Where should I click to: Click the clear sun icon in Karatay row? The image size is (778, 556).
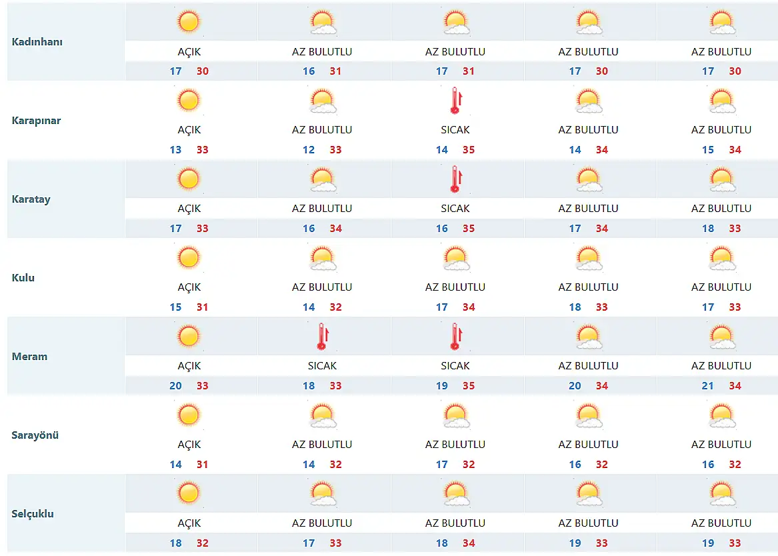189,179
